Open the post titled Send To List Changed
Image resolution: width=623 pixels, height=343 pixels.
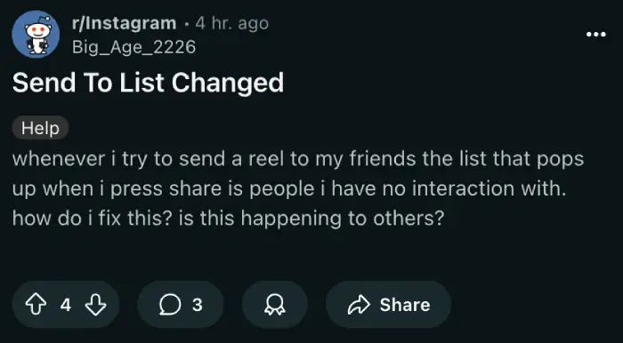click(x=149, y=83)
